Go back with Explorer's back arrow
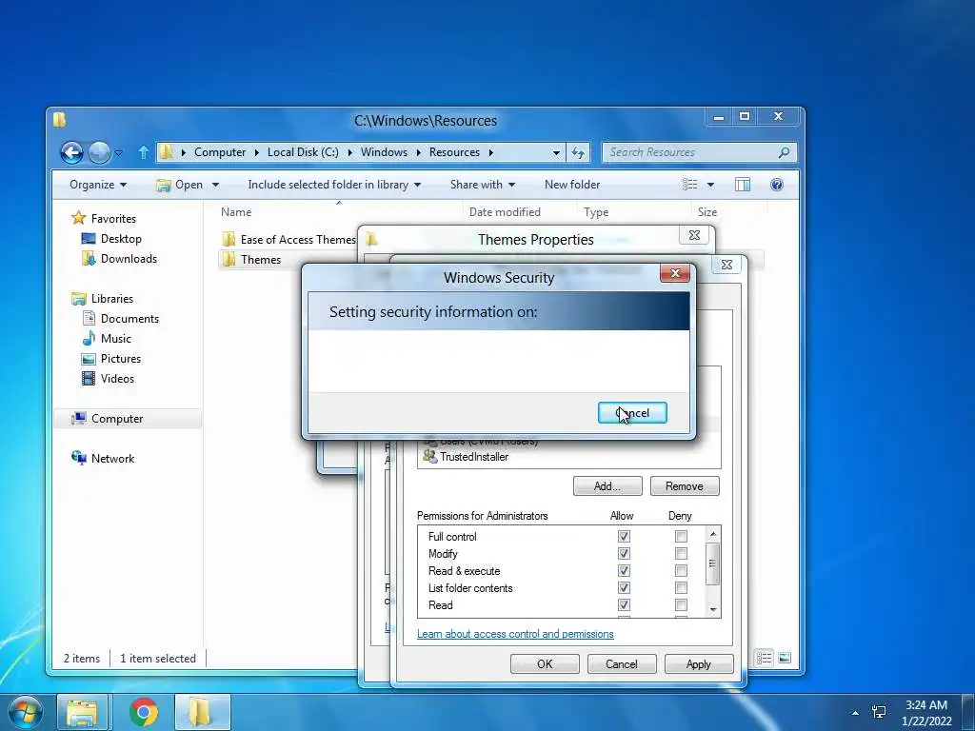This screenshot has height=731, width=975. pyautogui.click(x=71, y=152)
